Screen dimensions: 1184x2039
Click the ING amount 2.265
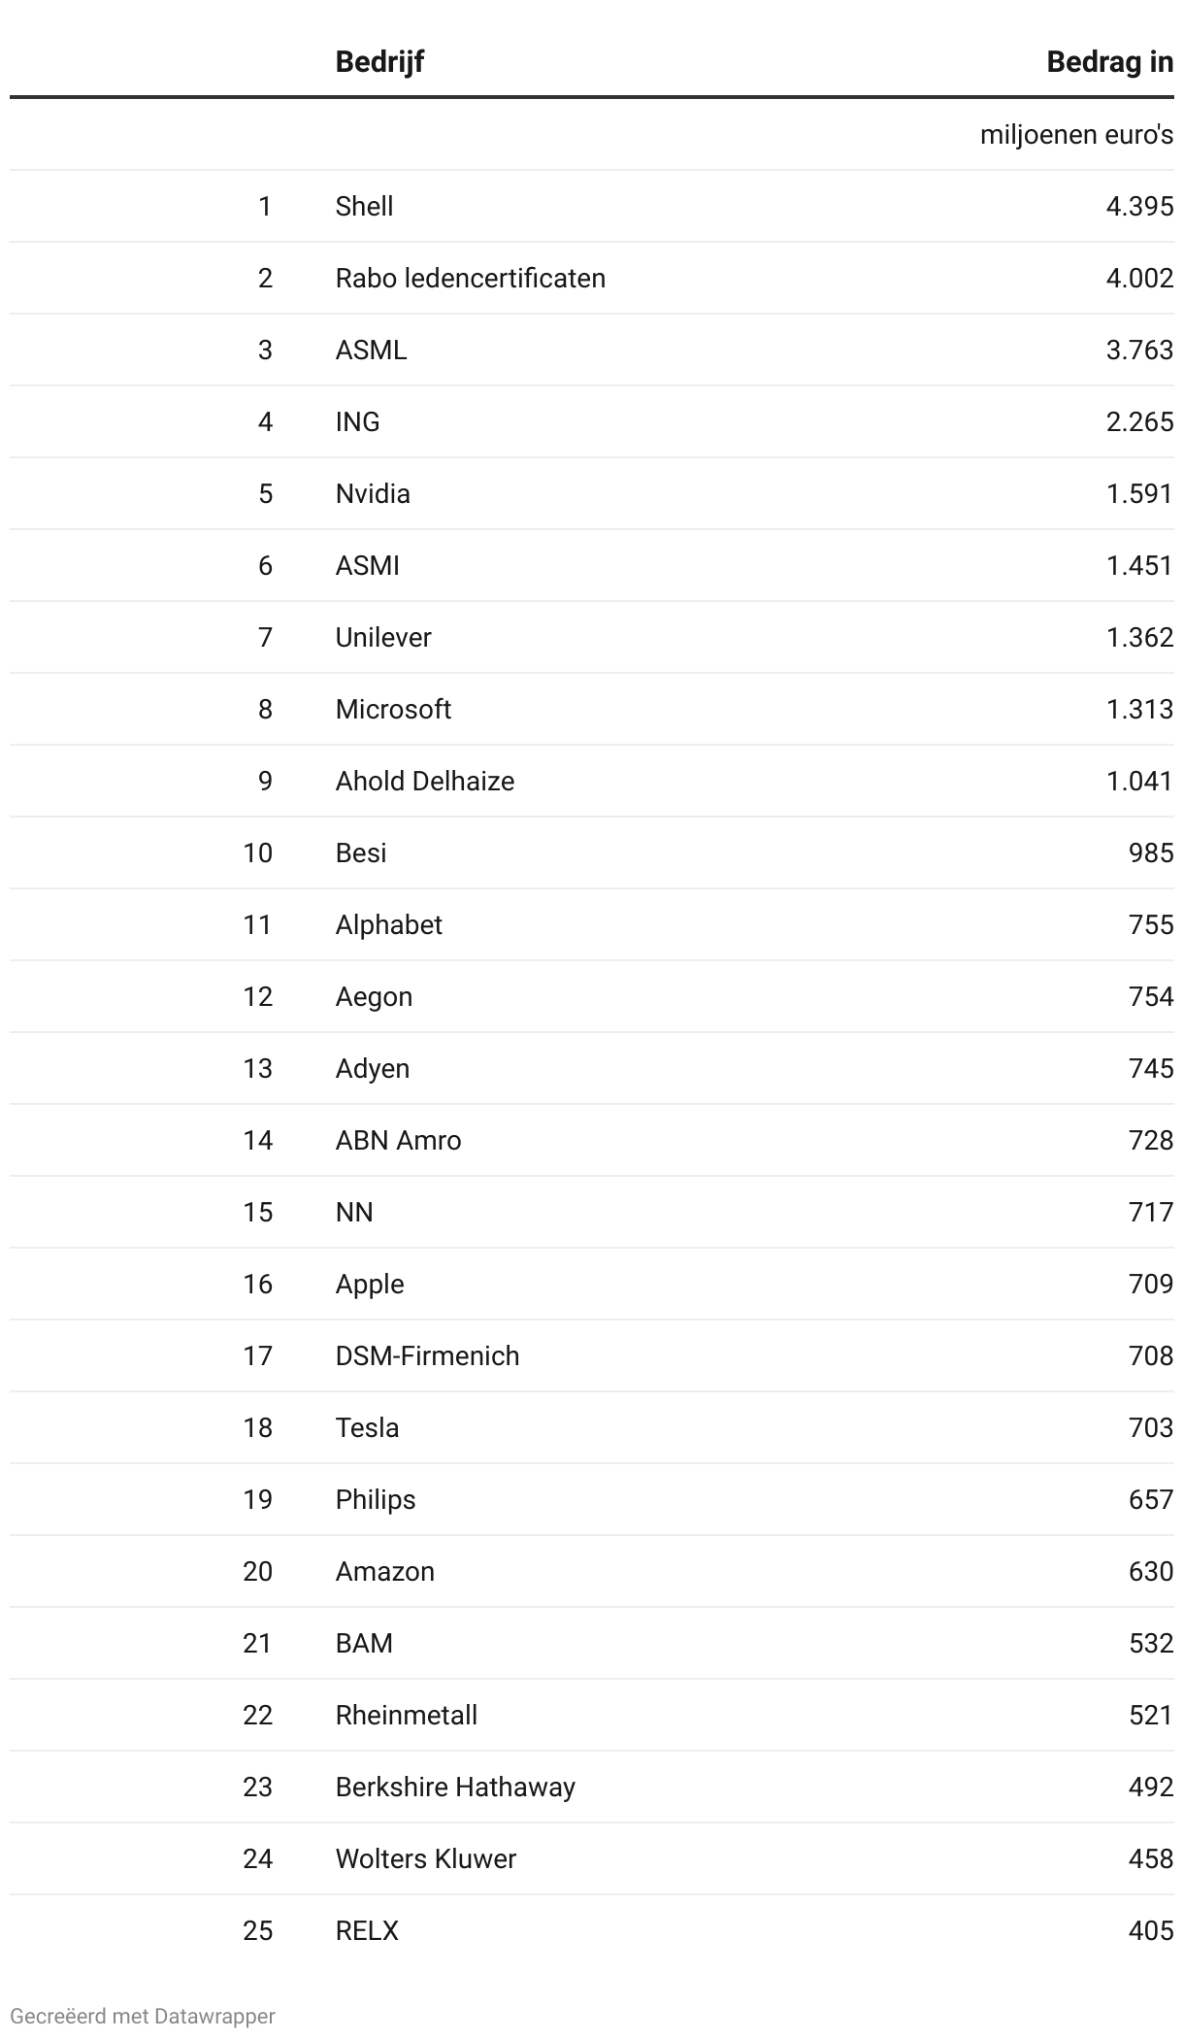tap(1138, 422)
